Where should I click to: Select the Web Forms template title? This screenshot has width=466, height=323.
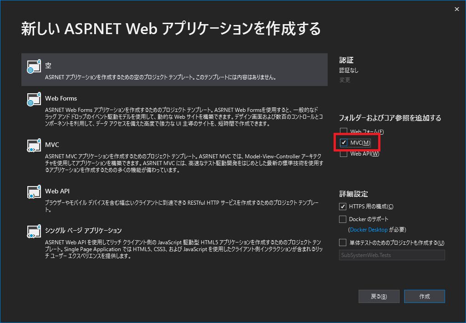[61, 98]
